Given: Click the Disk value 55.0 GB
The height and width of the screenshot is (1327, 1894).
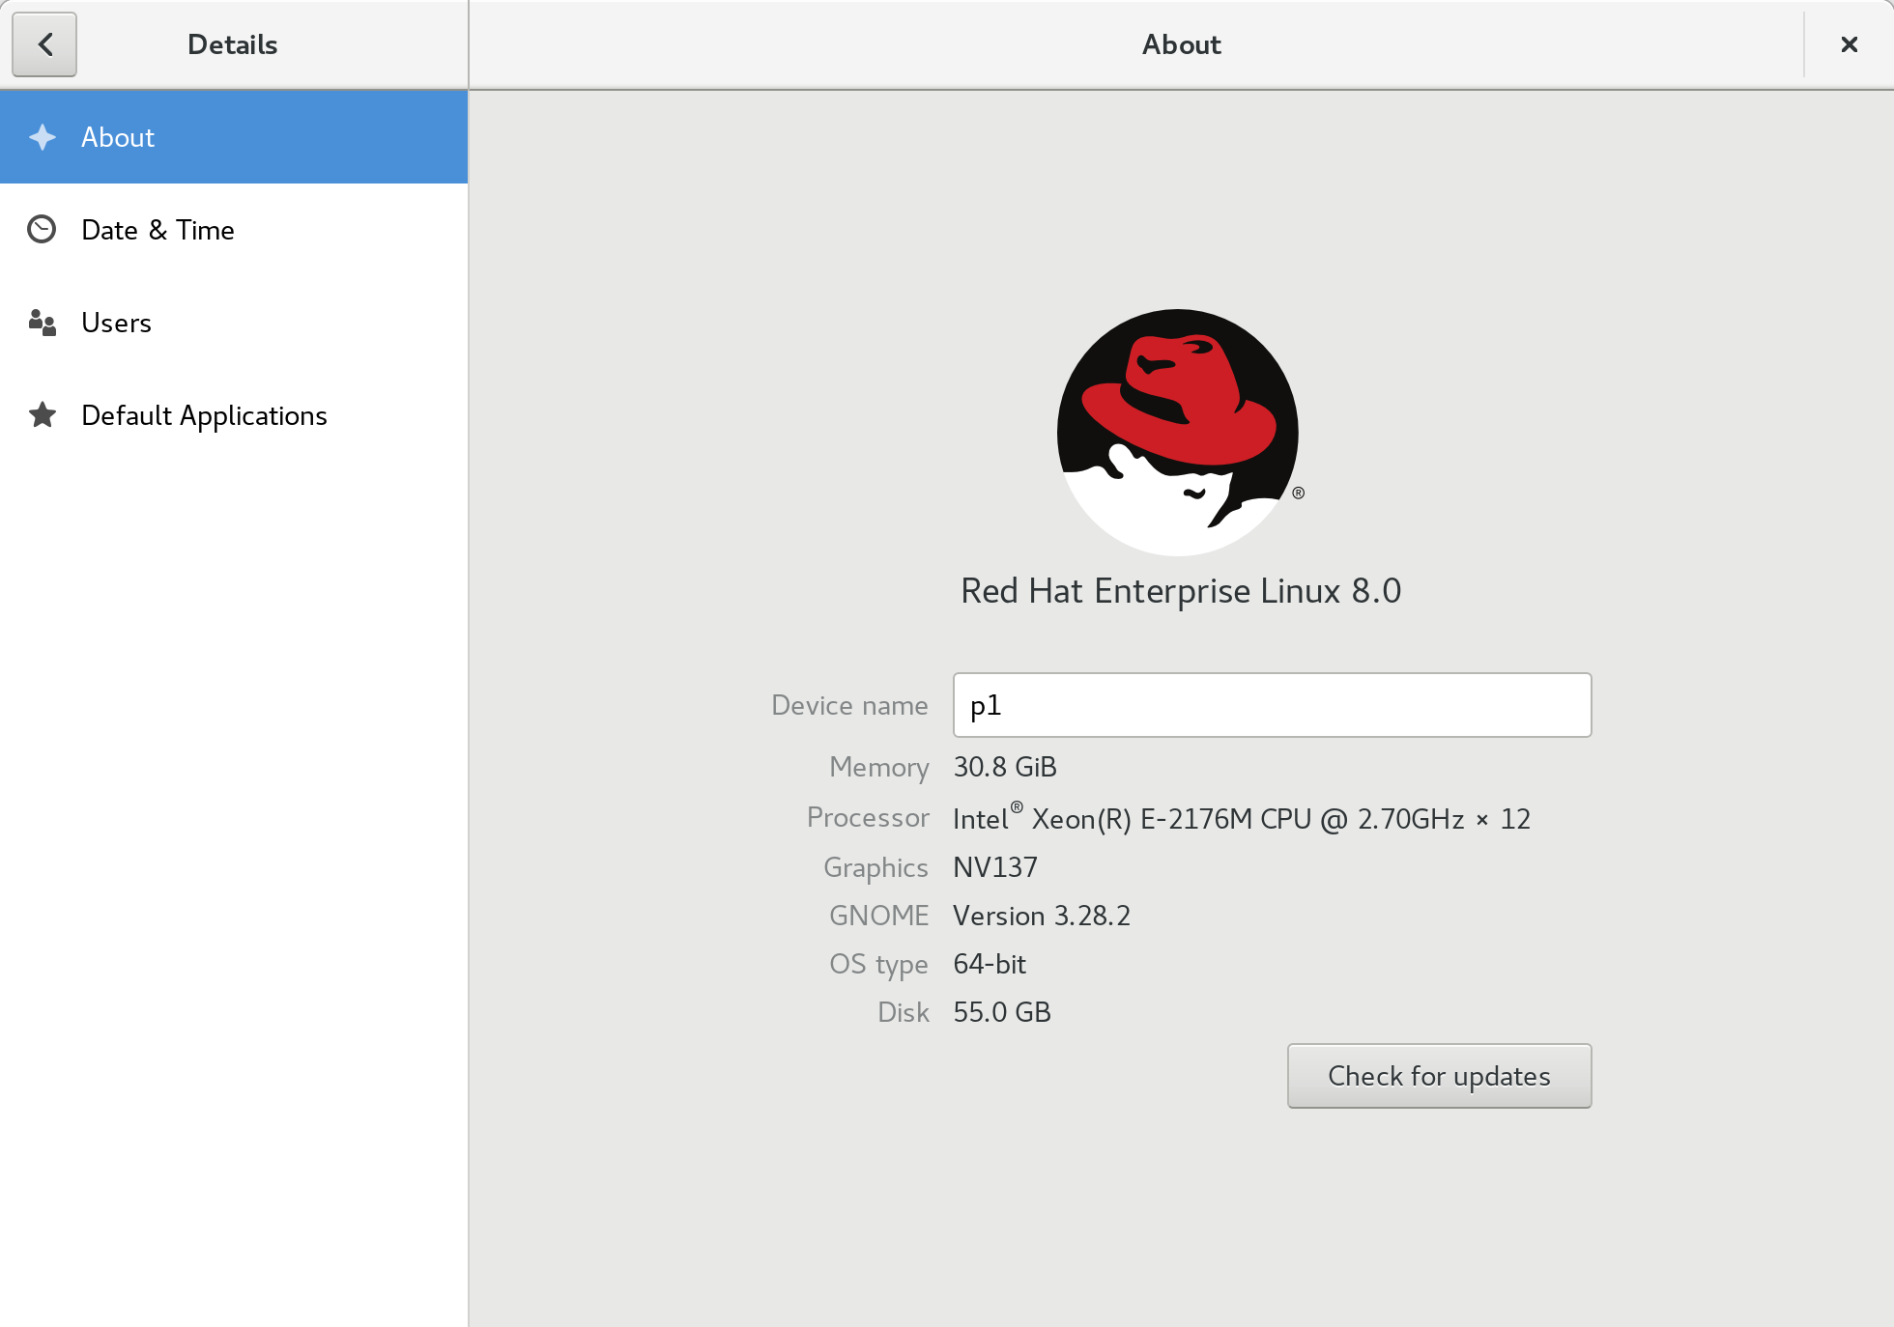Looking at the screenshot, I should point(1002,1012).
